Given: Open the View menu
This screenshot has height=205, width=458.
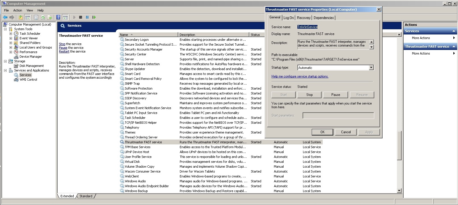Looking at the screenshot, I should coord(30,10).
